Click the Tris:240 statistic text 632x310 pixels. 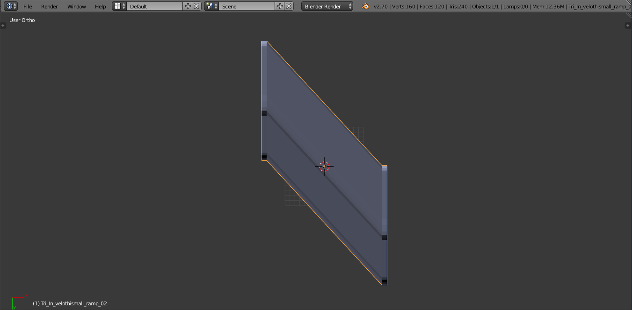pos(458,7)
